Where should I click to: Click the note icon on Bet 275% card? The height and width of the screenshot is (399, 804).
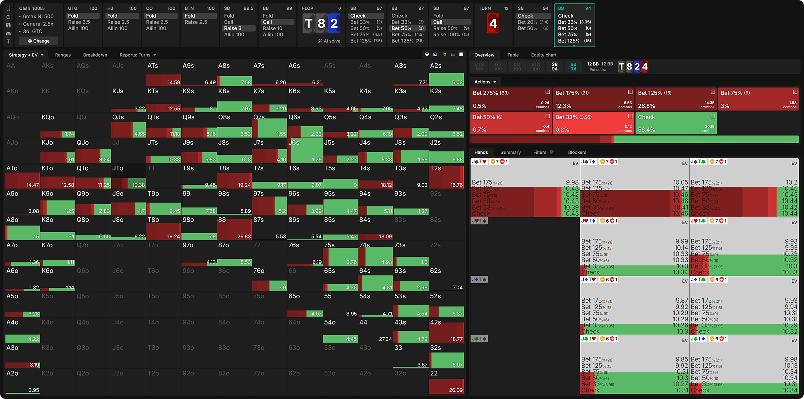(x=547, y=92)
